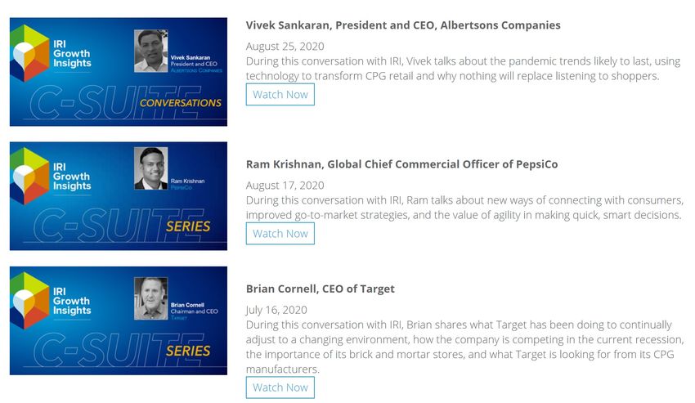Click Watch Now under Vivek Sankaran
The height and width of the screenshot is (403, 695).
point(280,95)
